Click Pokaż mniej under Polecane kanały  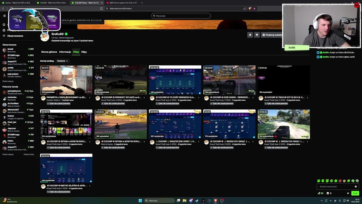click(x=29, y=154)
